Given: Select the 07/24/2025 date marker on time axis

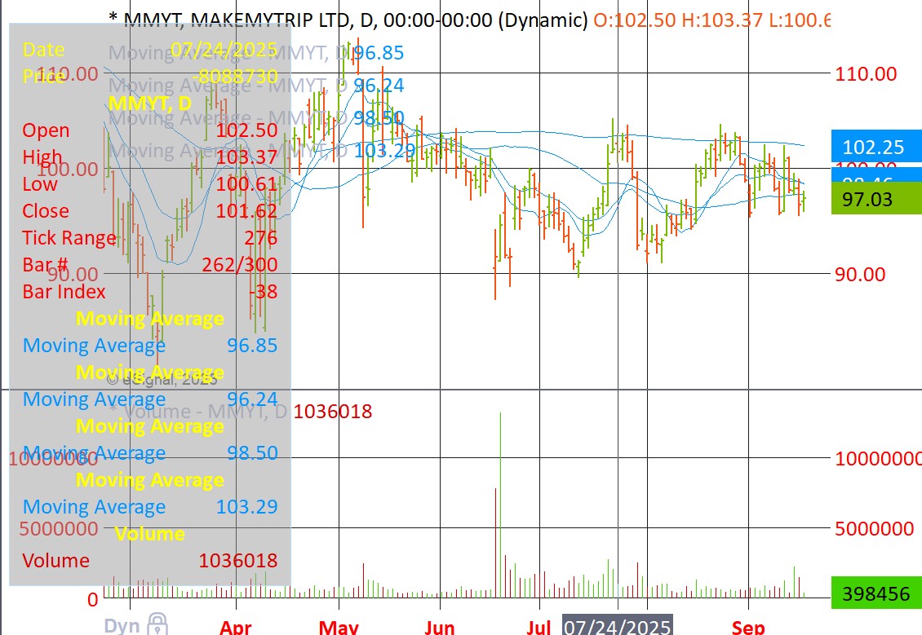Looking at the screenshot, I should (x=618, y=626).
